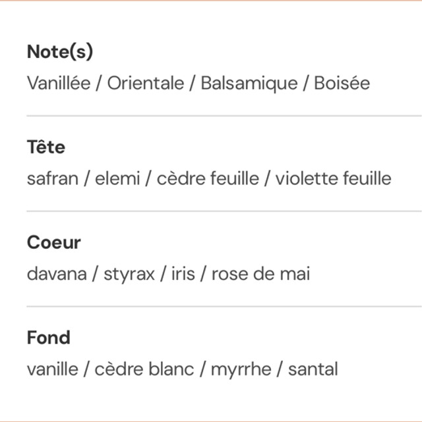Click the Boisée note
Viewport: 422px width, 422px height.
pos(342,84)
